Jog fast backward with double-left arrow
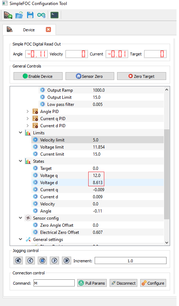179x306 pixels. click(19, 261)
